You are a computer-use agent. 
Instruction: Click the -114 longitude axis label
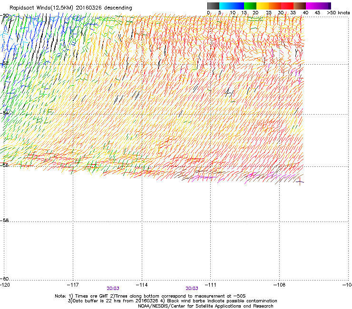pos(142,285)
